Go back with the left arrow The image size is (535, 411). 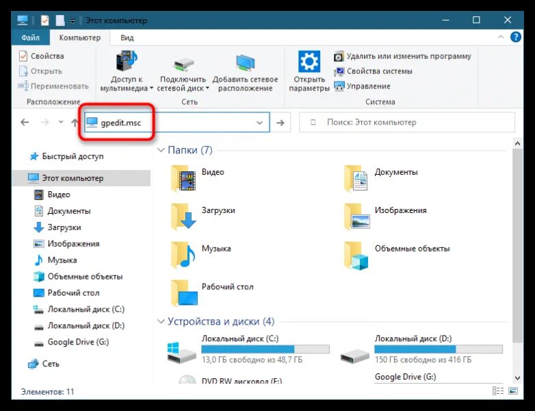coord(25,123)
